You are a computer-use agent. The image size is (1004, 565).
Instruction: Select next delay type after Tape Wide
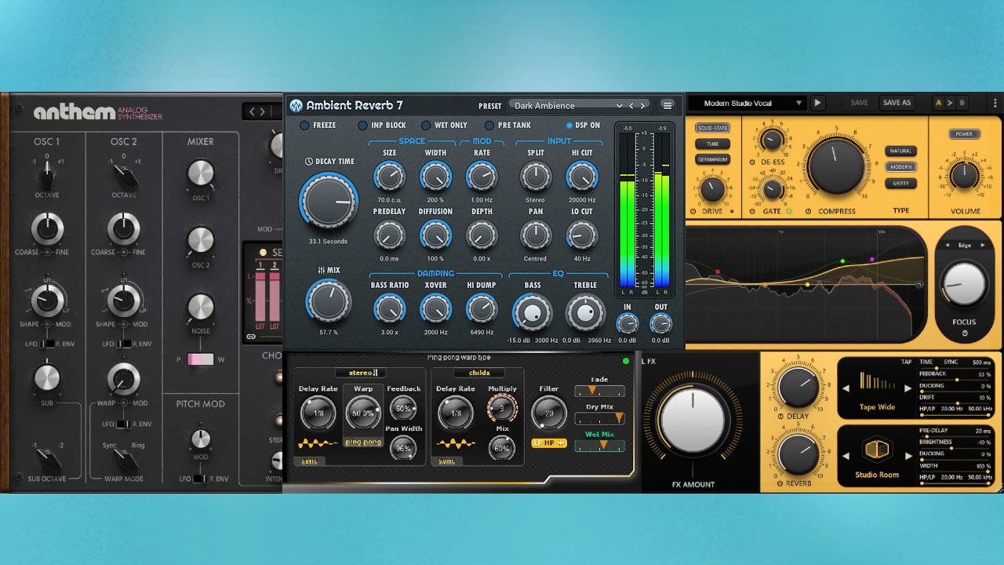click(908, 388)
